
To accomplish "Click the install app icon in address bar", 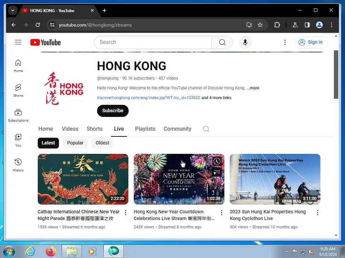I will [x=249, y=25].
